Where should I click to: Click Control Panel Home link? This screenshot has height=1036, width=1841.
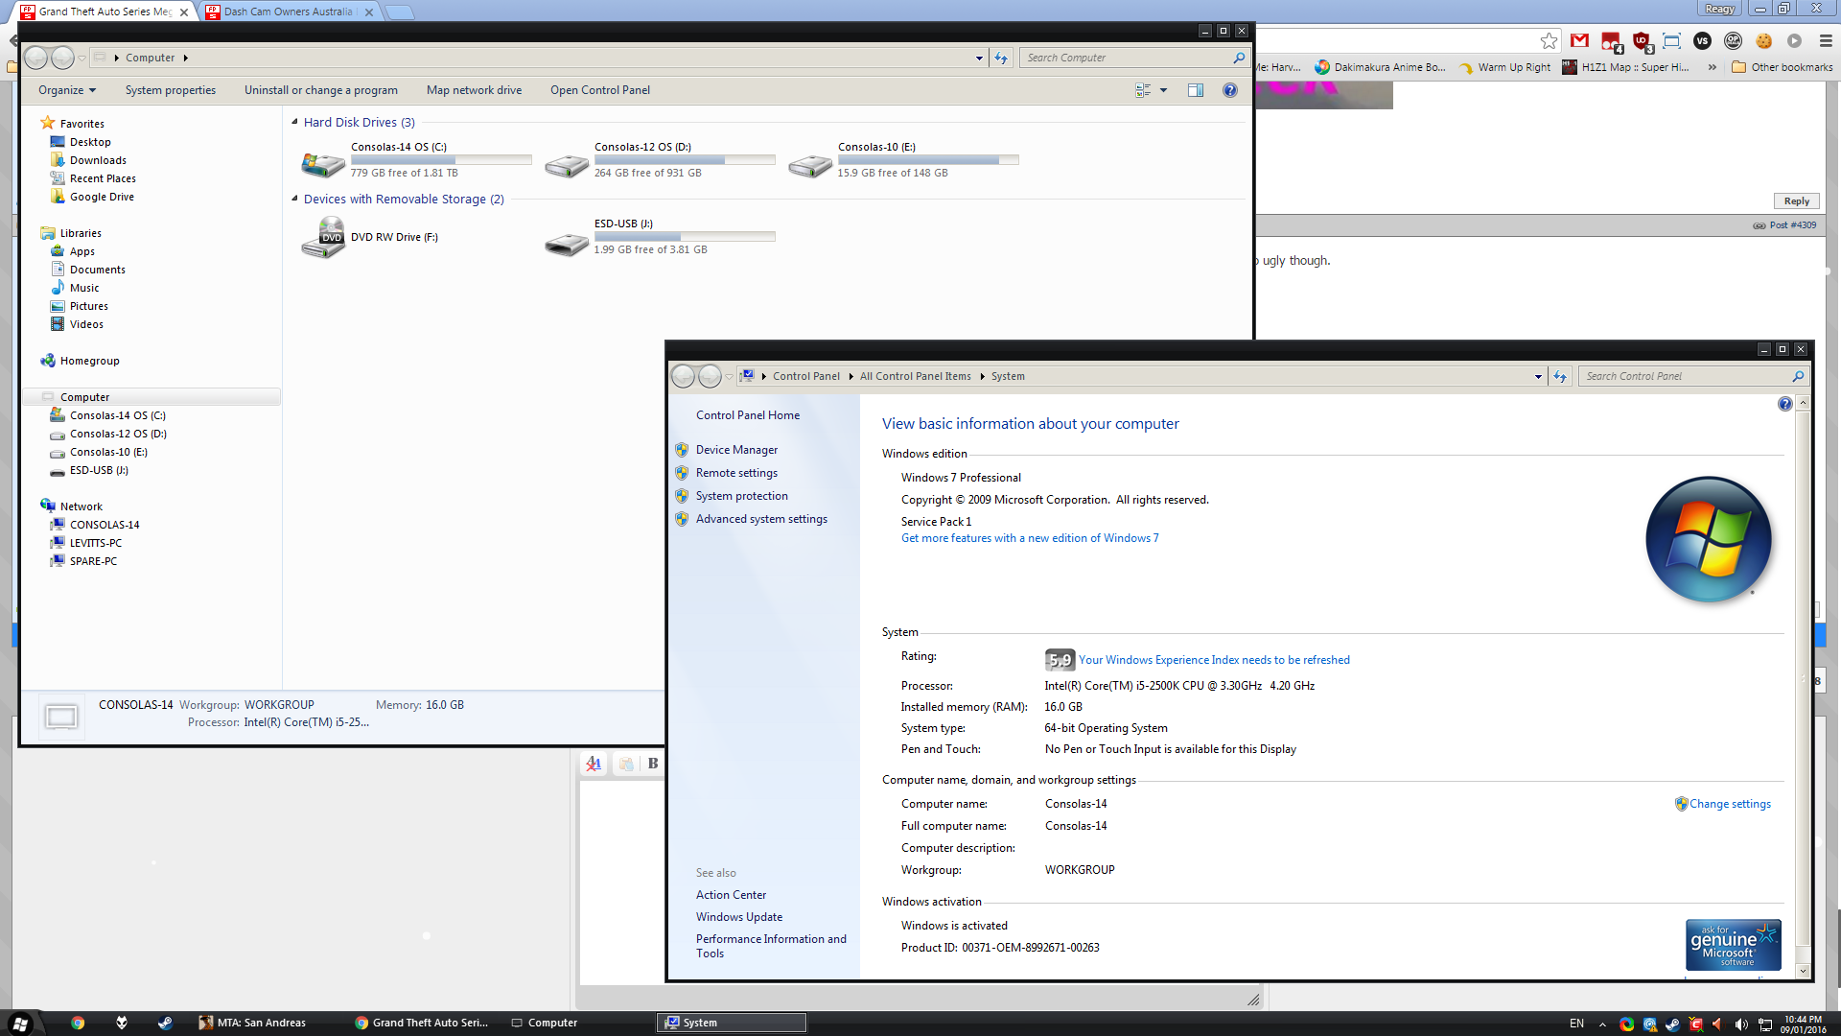[x=748, y=415]
